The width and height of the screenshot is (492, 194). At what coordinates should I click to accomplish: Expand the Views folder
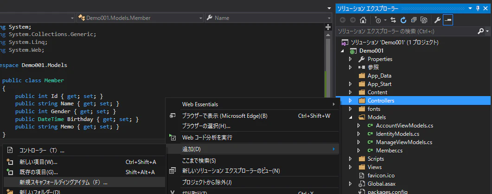pyautogui.click(x=351, y=167)
